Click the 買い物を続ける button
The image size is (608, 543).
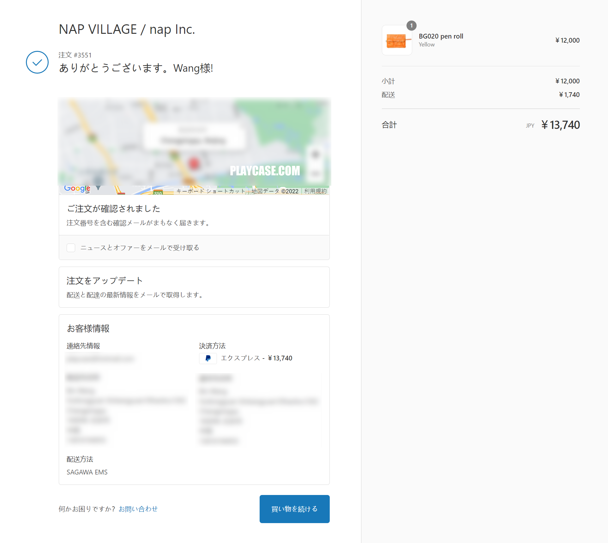pyautogui.click(x=295, y=509)
